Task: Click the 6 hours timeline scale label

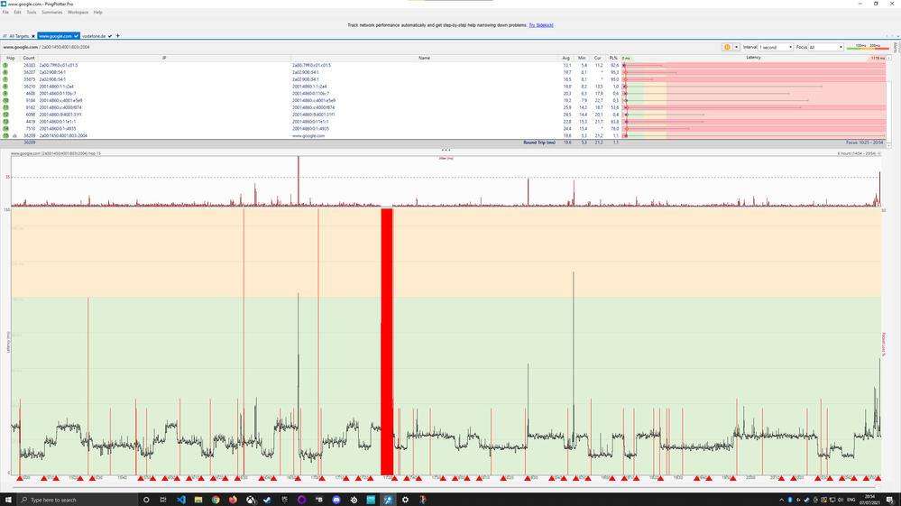Action: tap(857, 154)
